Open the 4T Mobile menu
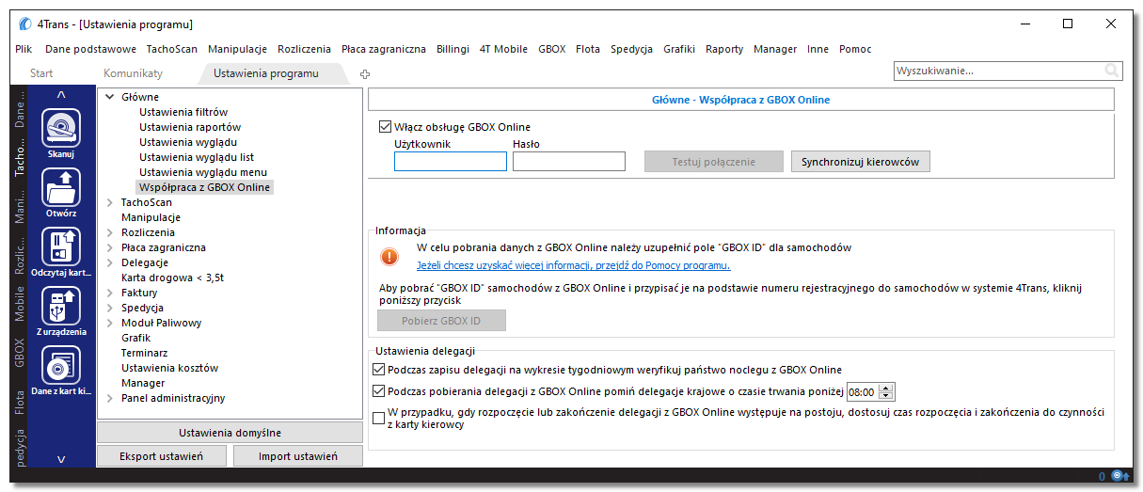The height and width of the screenshot is (492, 1143). click(503, 49)
